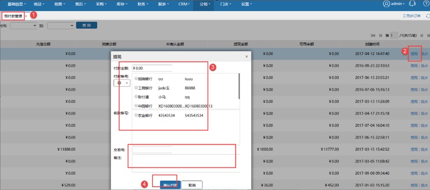Expand the 销售 menu
Image resolution: width=430 pixels, height=190 pixels.
(60, 4)
